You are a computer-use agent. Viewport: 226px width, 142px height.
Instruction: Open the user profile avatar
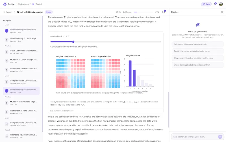point(221,4)
